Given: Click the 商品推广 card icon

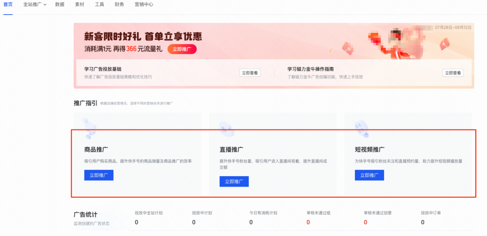Looking at the screenshot, I should pyautogui.click(x=89, y=129).
